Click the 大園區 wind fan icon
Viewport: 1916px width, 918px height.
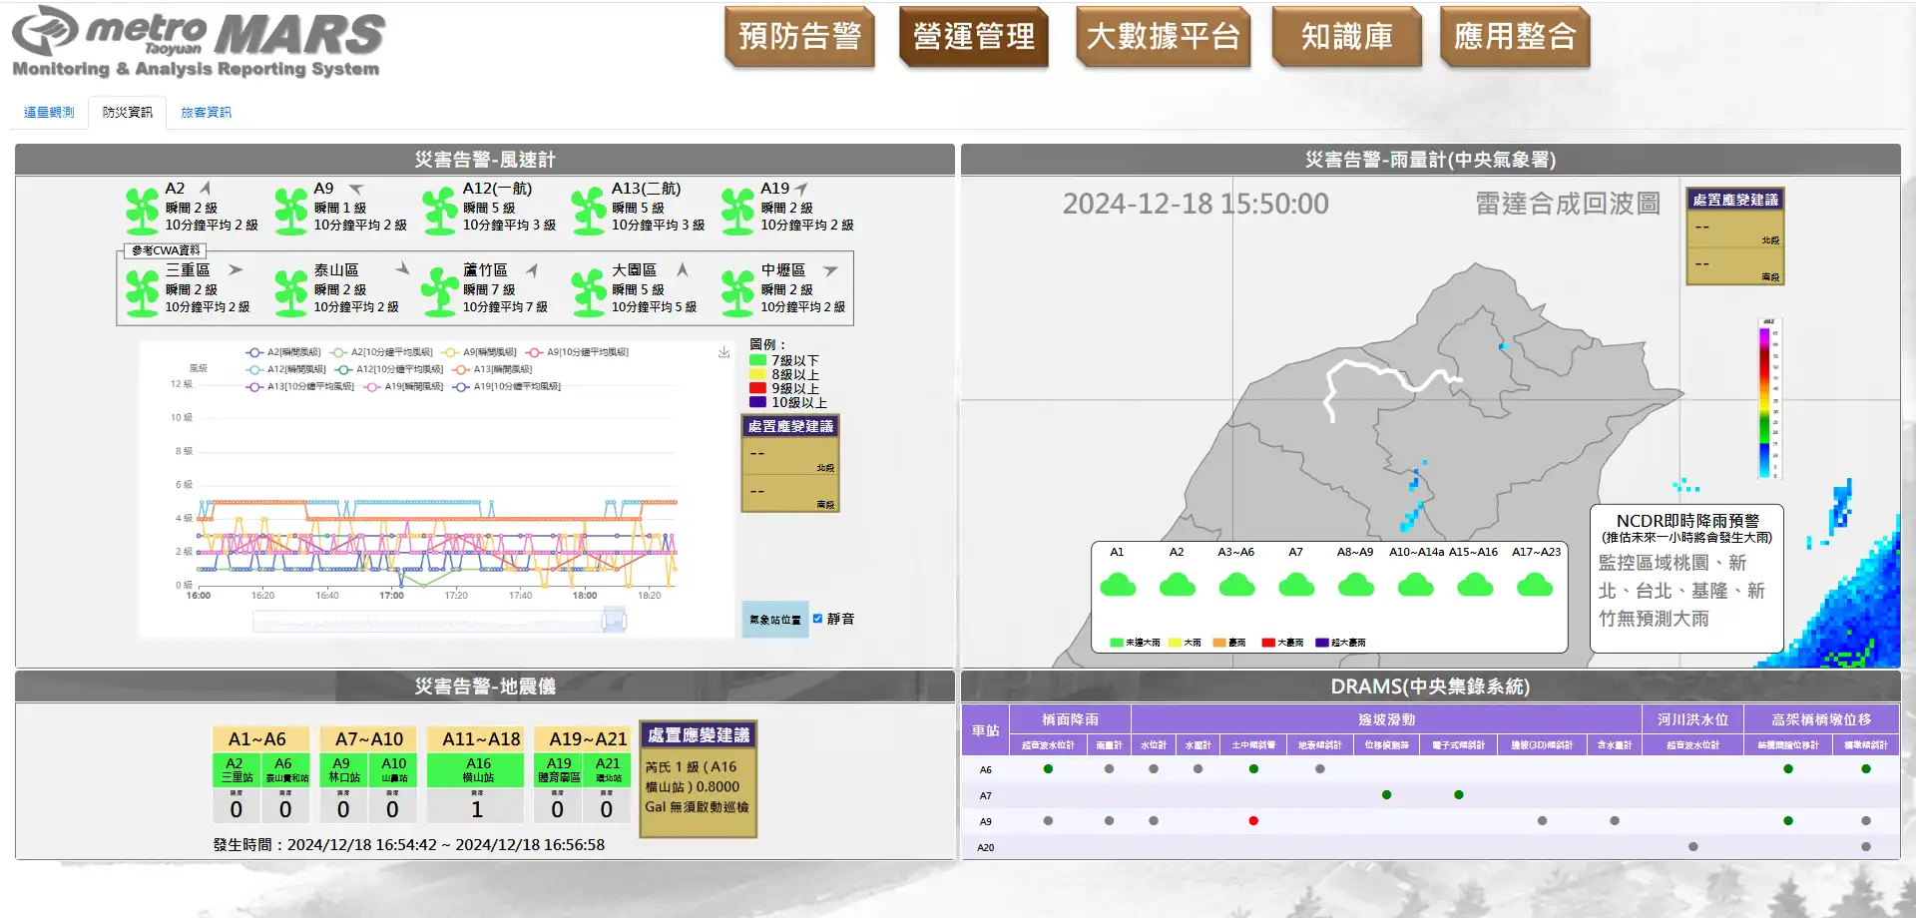point(589,292)
